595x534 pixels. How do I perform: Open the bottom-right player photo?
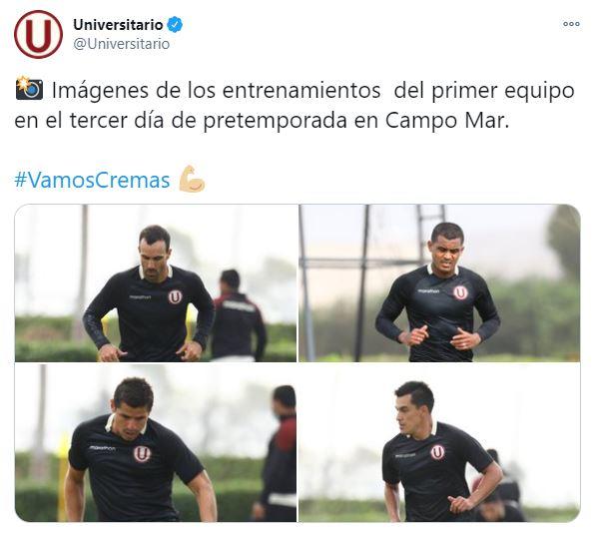(439, 442)
